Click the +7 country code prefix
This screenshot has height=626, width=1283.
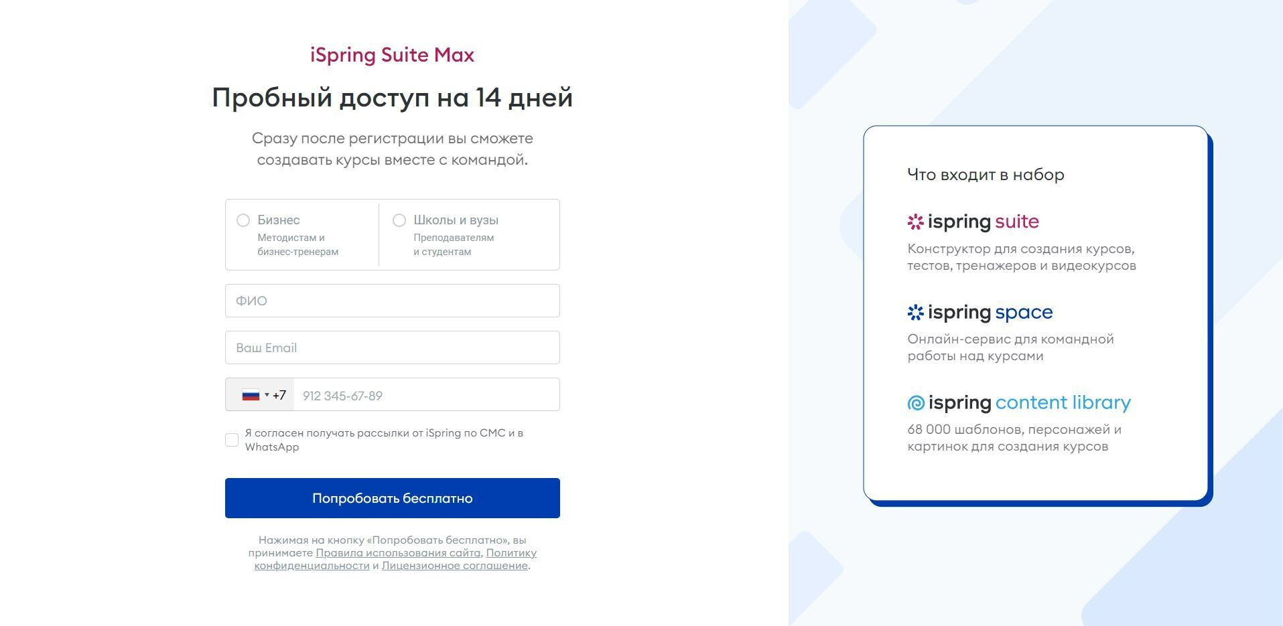(x=279, y=395)
